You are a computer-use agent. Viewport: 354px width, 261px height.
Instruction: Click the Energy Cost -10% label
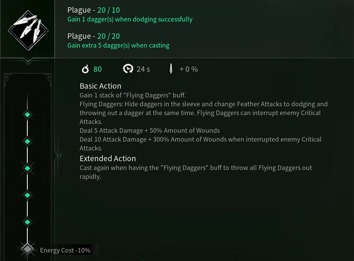tap(65, 250)
